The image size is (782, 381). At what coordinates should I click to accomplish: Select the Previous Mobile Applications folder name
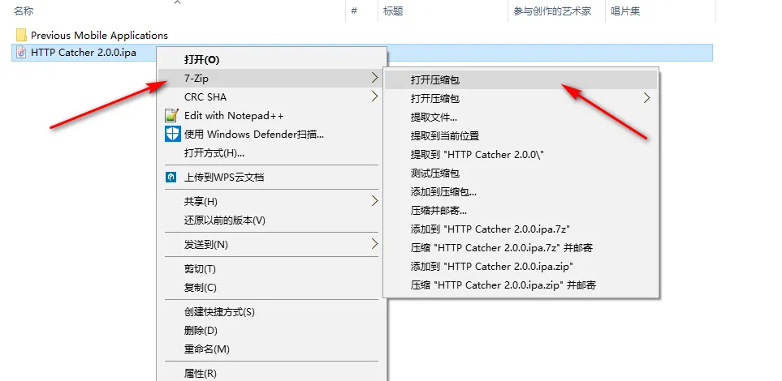coord(99,36)
